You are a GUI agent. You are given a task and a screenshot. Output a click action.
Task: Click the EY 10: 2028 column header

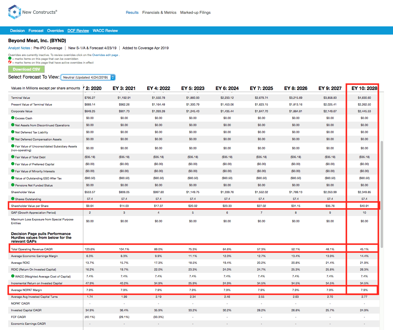coord(364,88)
